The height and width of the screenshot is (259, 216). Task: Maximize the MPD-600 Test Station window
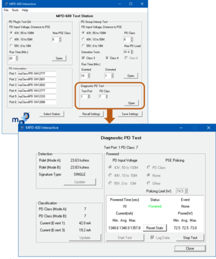[x=131, y=4]
